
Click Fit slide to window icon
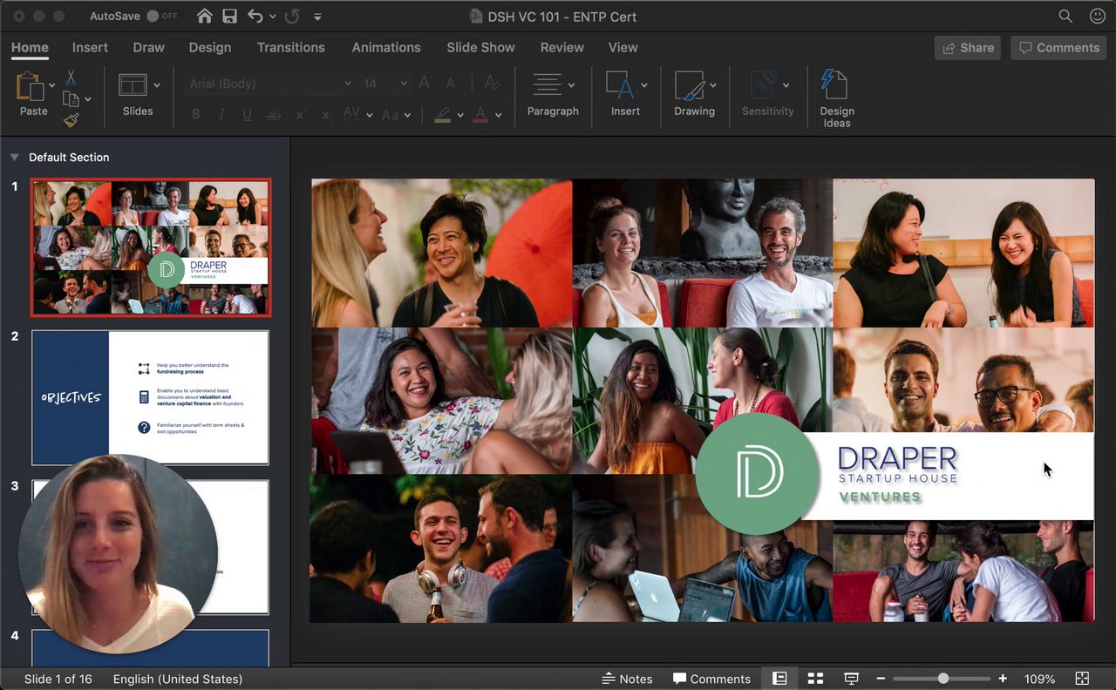click(1082, 679)
